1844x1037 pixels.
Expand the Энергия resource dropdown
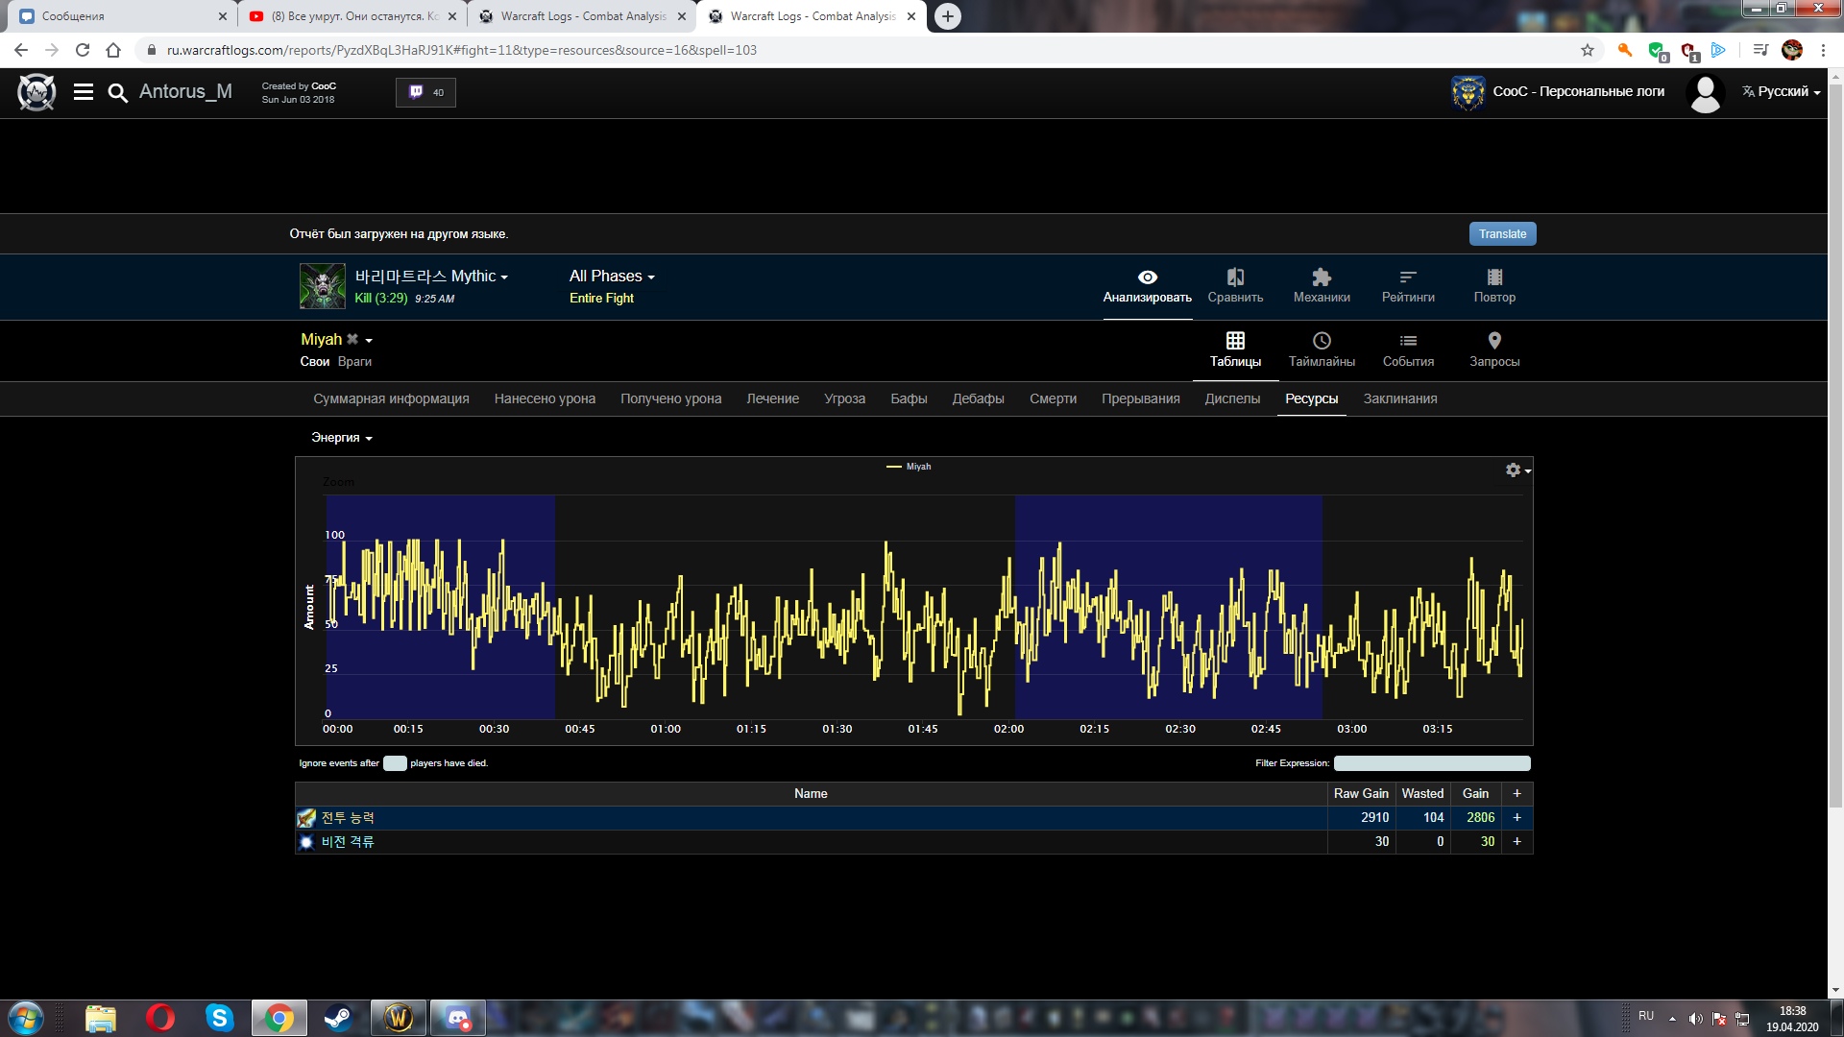click(341, 438)
